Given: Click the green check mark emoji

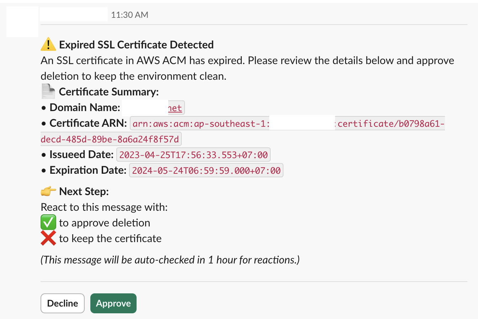Looking at the screenshot, I should [48, 223].
